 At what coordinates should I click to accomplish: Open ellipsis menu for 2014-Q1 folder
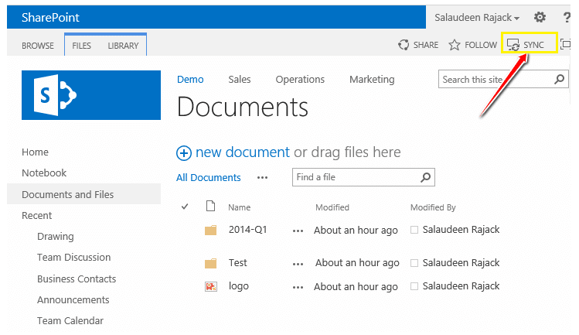pos(298,230)
